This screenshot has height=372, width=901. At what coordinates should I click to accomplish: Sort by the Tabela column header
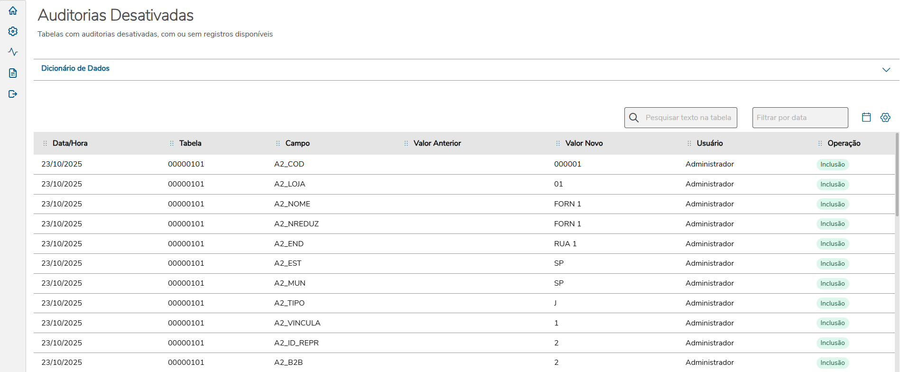pyautogui.click(x=190, y=143)
